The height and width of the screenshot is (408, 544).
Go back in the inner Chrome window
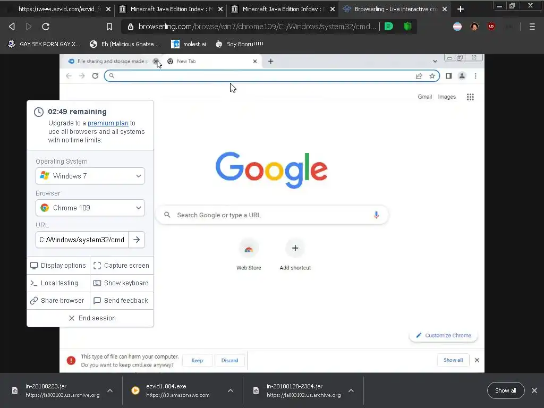(x=69, y=75)
